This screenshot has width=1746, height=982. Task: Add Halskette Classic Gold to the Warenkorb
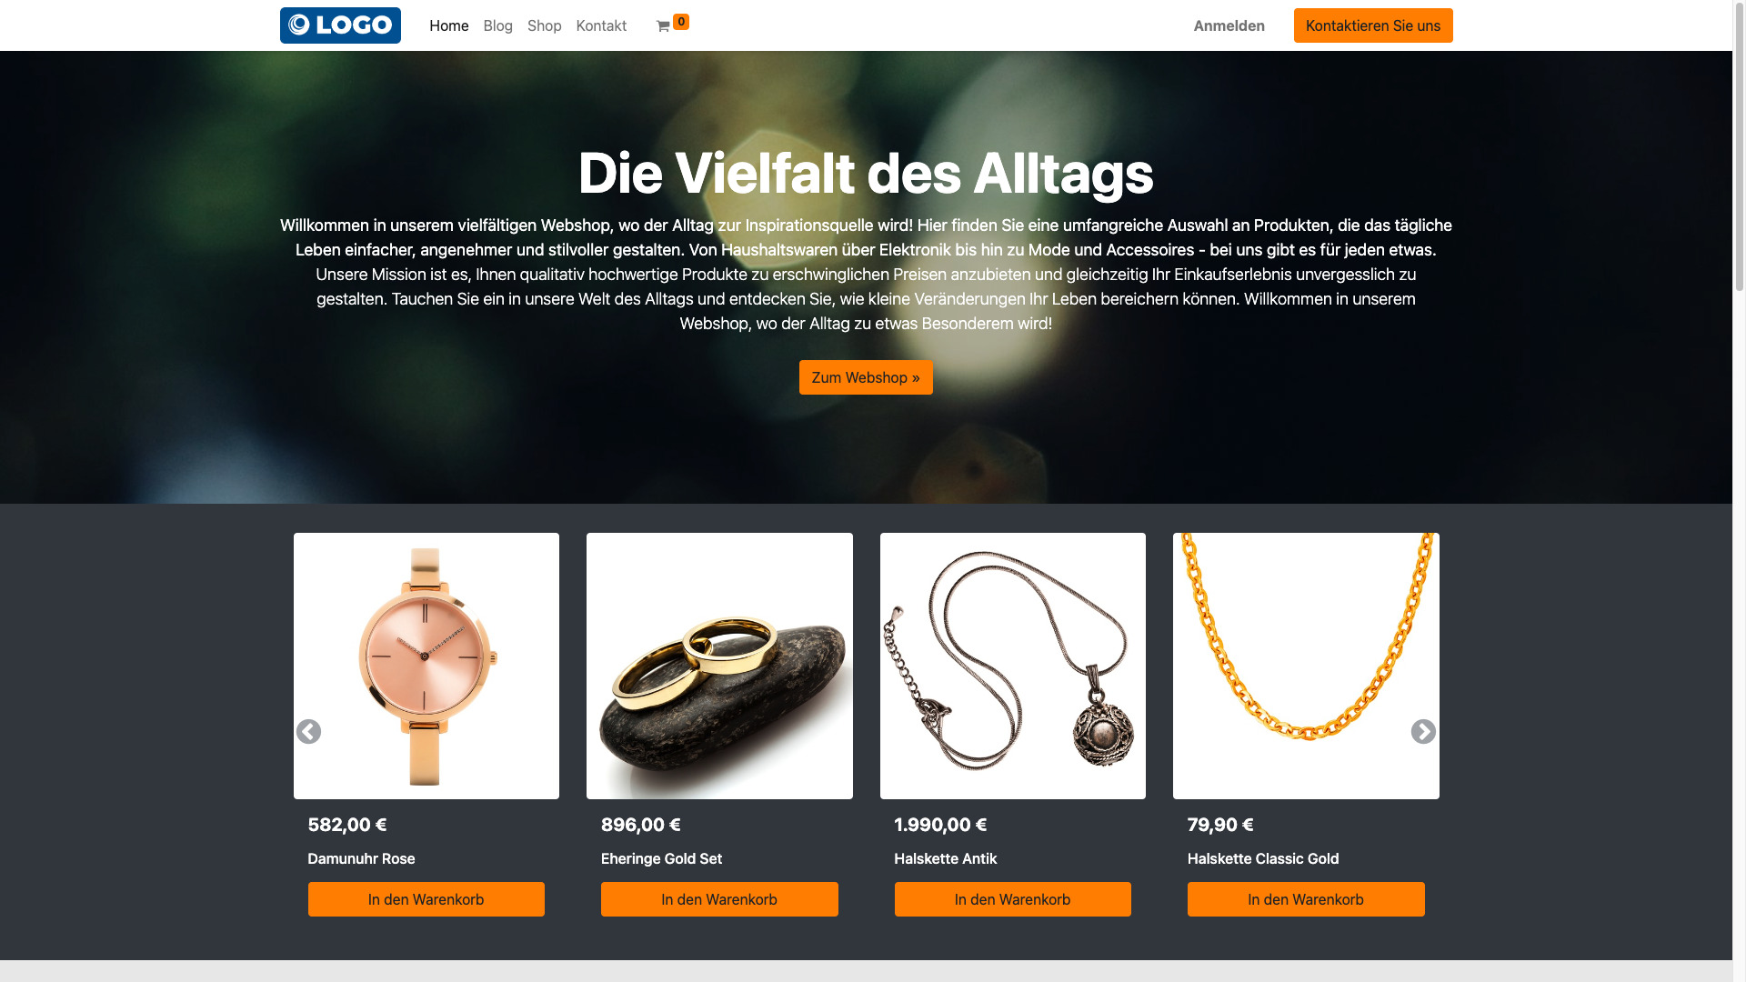1306,899
